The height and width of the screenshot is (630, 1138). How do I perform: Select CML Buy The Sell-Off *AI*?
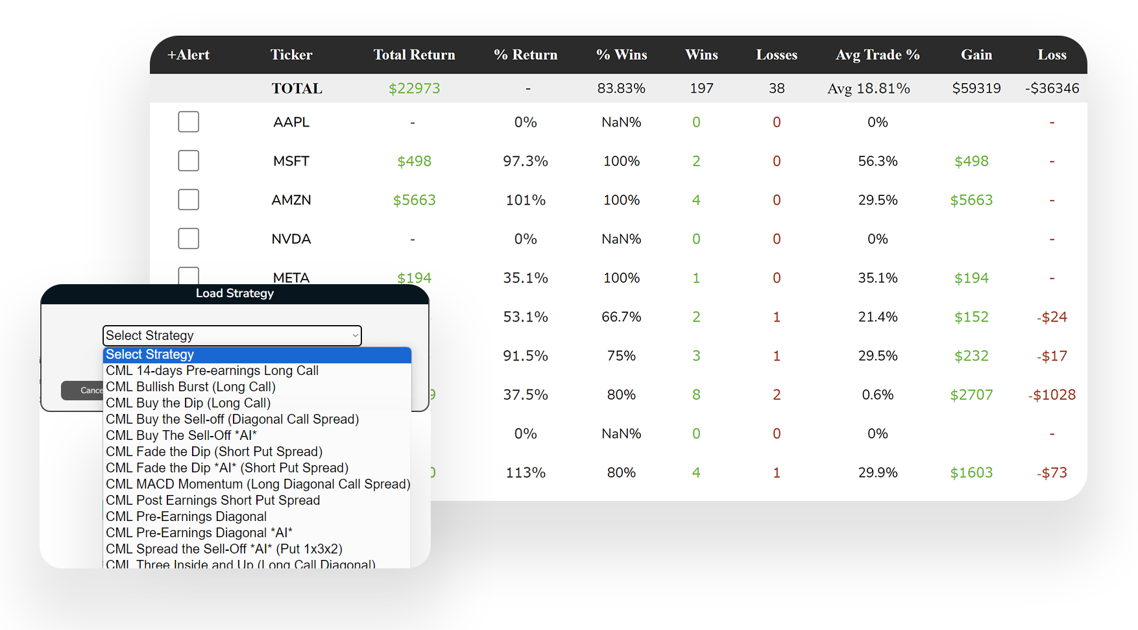(x=257, y=436)
